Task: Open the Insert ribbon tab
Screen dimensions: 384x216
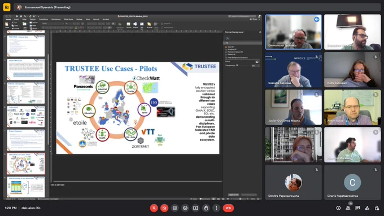Action: (16, 19)
